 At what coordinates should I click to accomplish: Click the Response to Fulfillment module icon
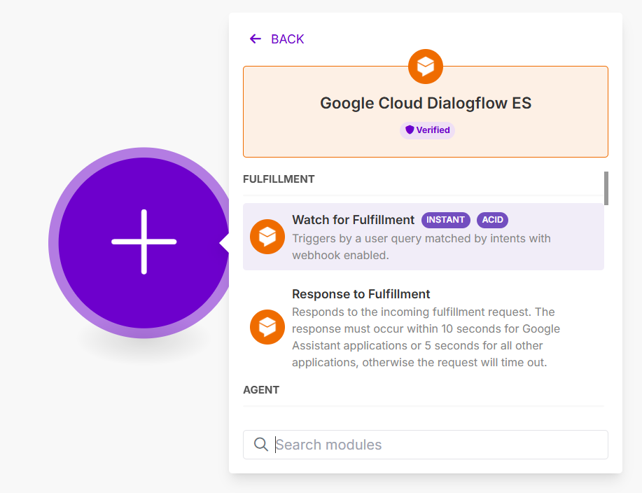[x=267, y=327]
